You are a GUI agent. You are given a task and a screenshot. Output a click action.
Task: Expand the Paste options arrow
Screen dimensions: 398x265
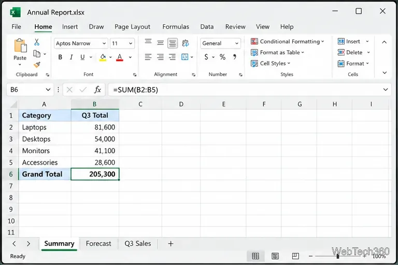pos(20,65)
